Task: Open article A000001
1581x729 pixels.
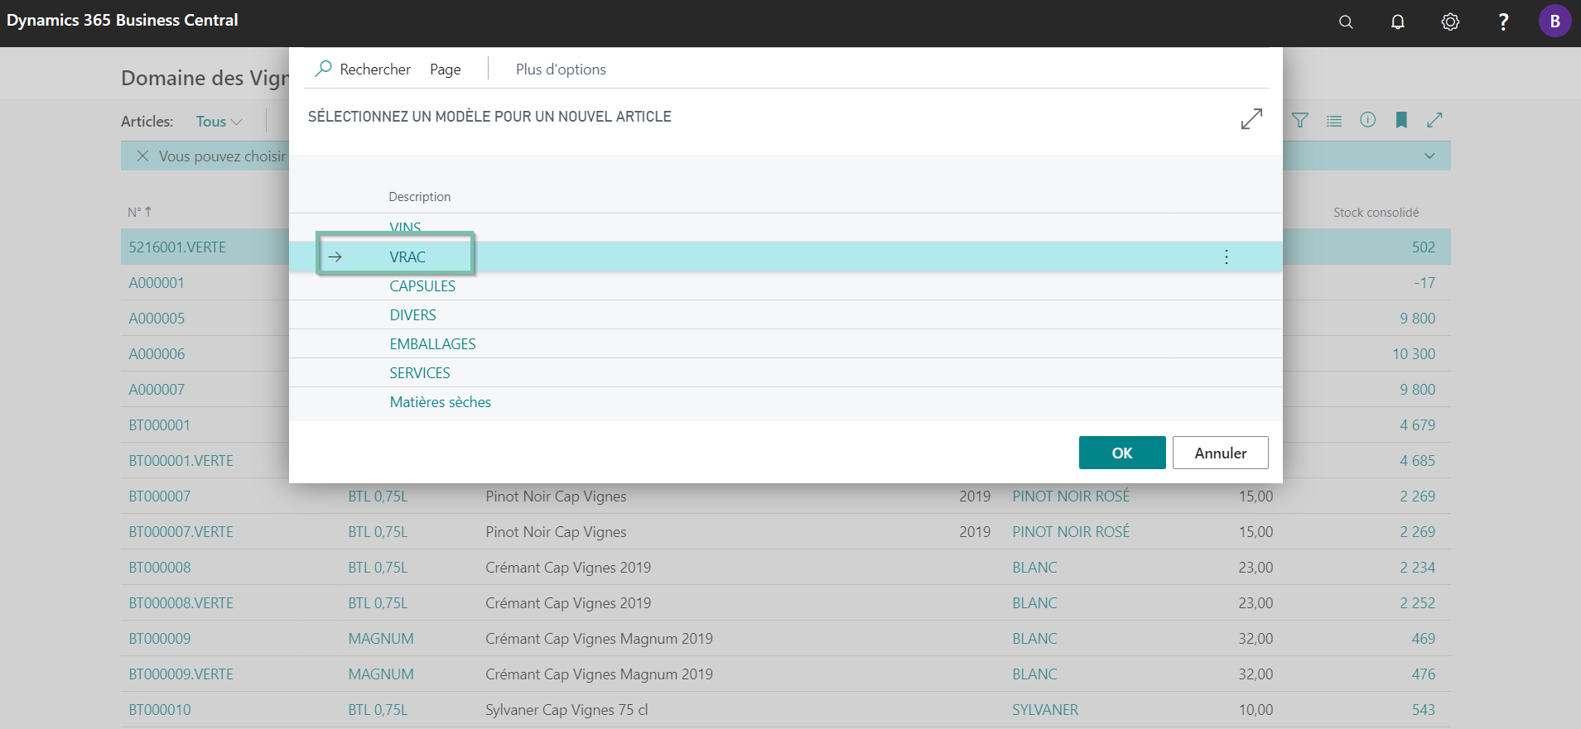Action: click(x=157, y=283)
